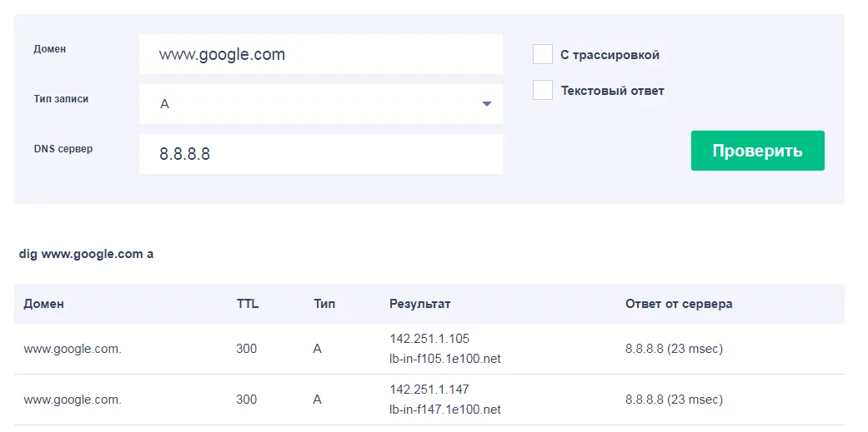
Task: Select the Домен column header
Action: point(43,304)
